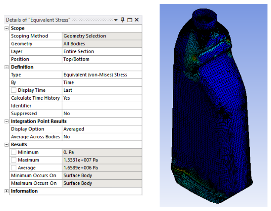This screenshot has width=271, height=211.
Task: Open the Details panel title dropdown arrow
Action: click(116, 20)
